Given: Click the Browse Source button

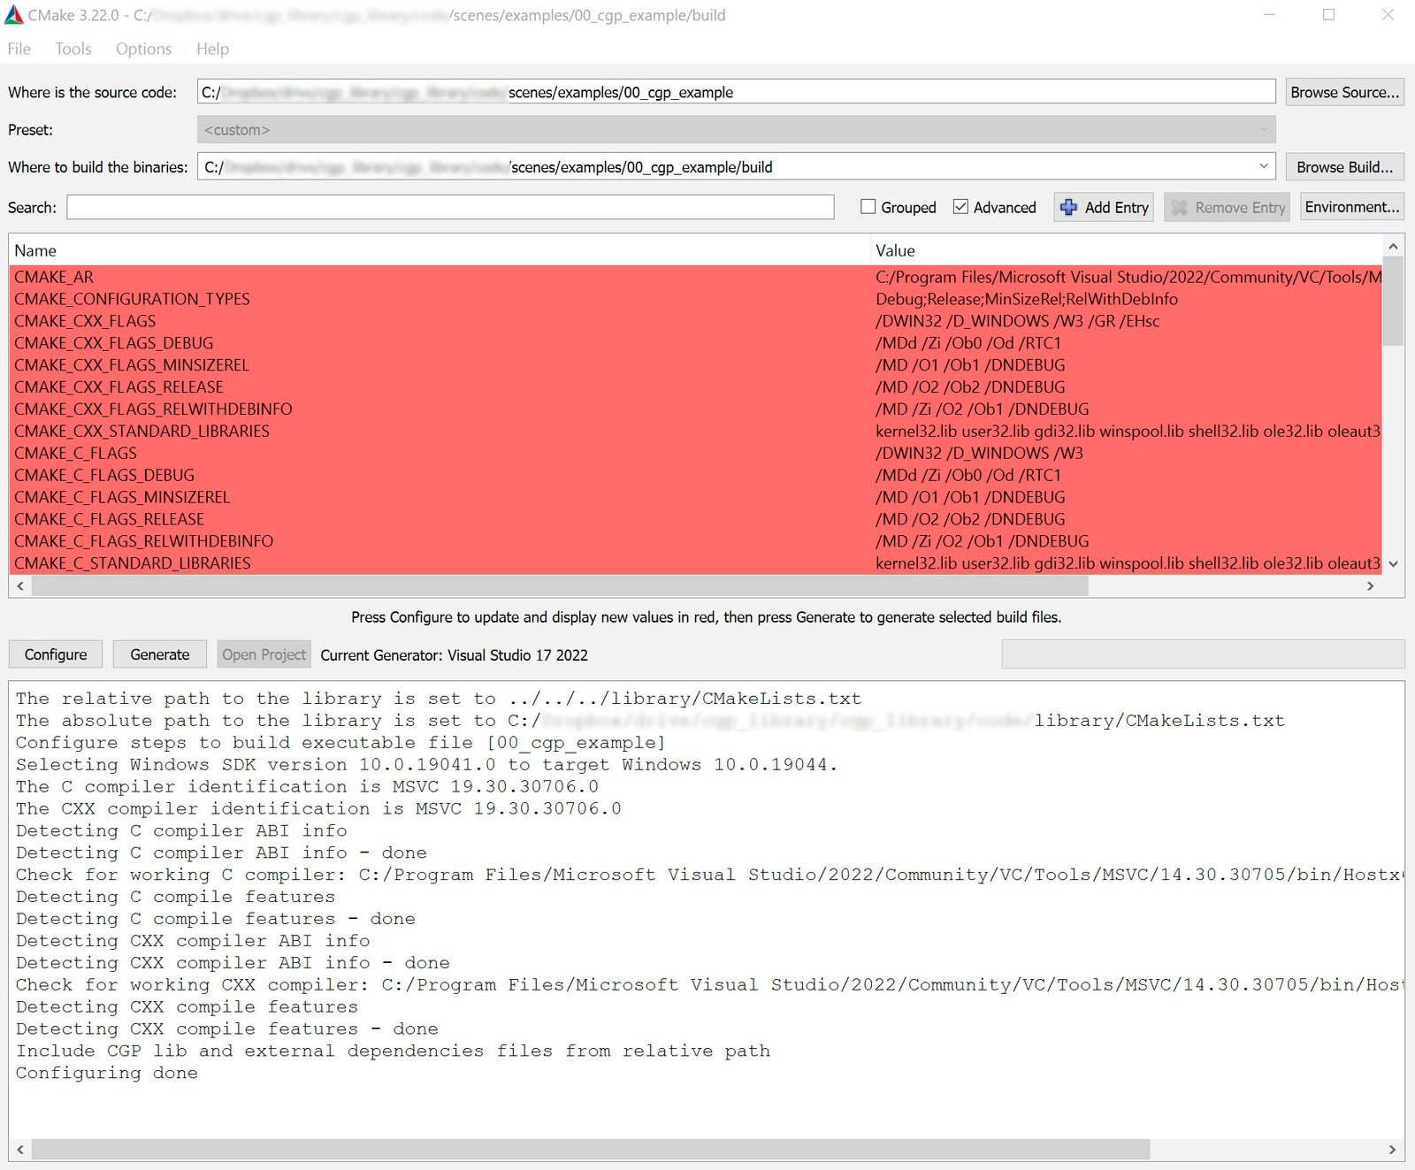Looking at the screenshot, I should pyautogui.click(x=1344, y=92).
